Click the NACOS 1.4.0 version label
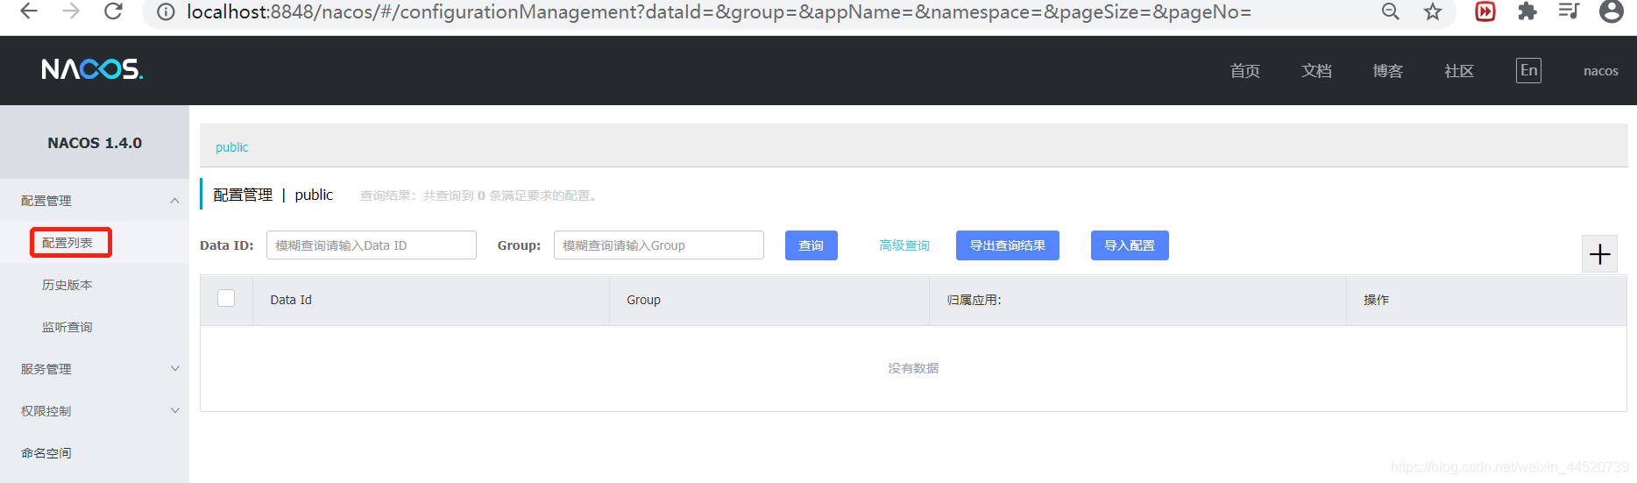 tap(95, 143)
